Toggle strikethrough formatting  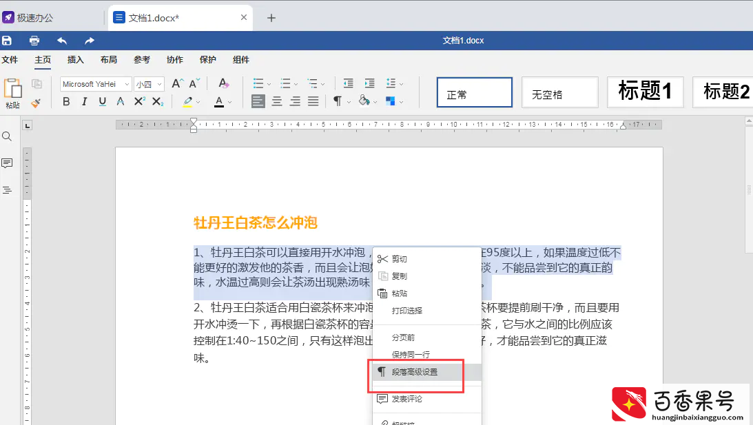coord(120,101)
